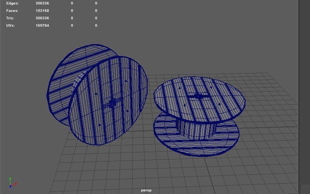Viewport: 310px width, 194px height.
Task: Click the 153168 face count value
Action: pyautogui.click(x=42, y=11)
